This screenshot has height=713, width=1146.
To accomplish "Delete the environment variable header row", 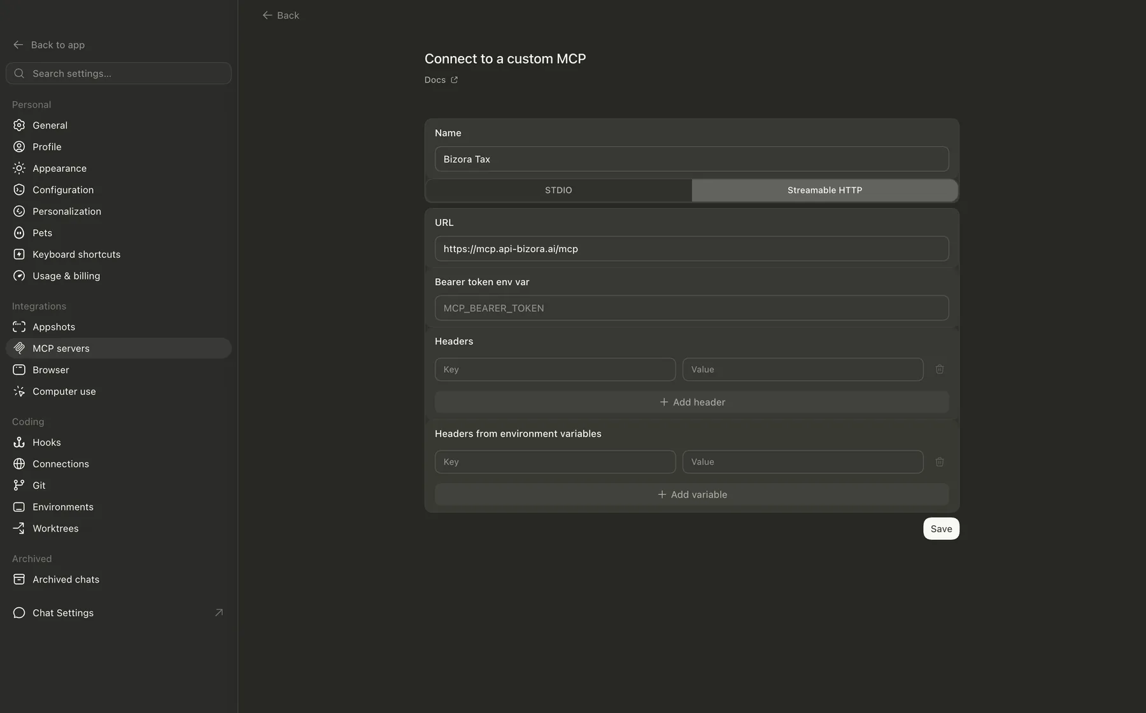I will click(940, 462).
